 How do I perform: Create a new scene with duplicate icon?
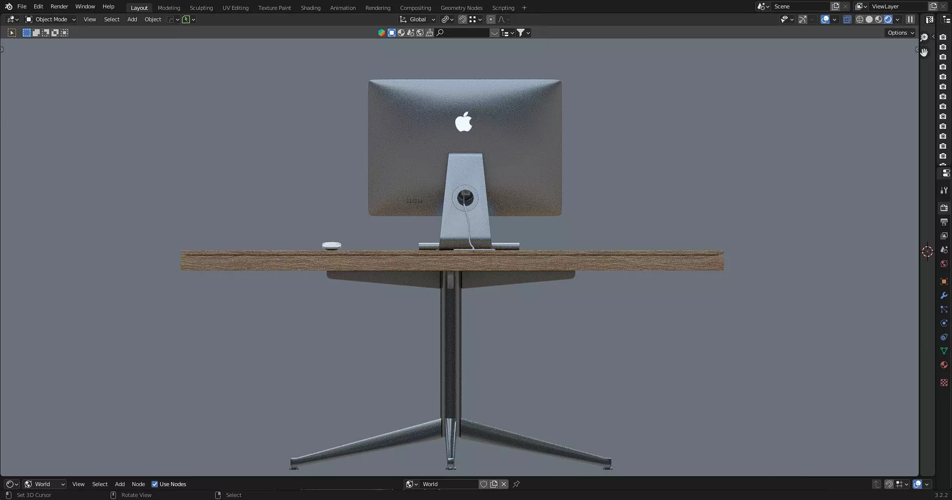coord(835,6)
